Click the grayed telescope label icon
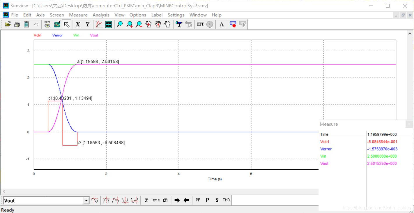The width and height of the screenshot is (414, 213). (x=189, y=24)
